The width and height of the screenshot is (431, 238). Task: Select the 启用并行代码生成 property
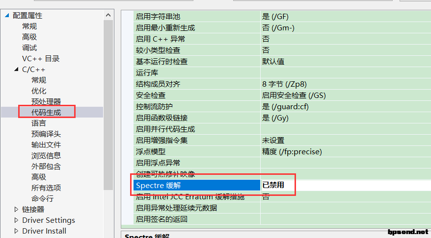(165, 129)
